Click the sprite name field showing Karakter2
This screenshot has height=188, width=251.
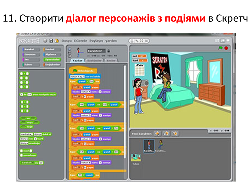96,51
